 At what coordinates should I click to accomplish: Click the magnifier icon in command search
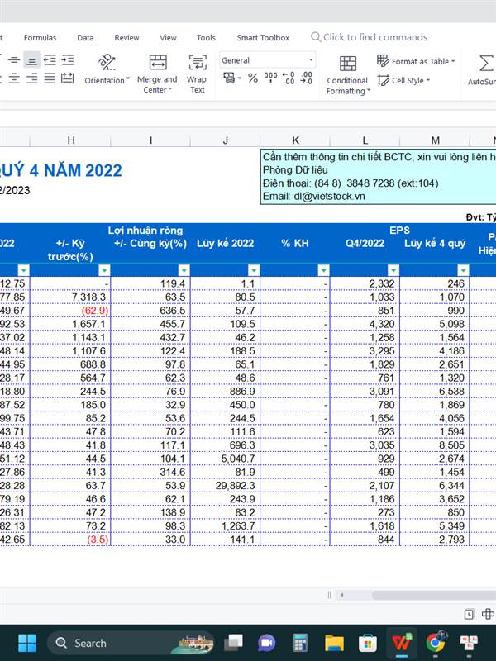316,37
